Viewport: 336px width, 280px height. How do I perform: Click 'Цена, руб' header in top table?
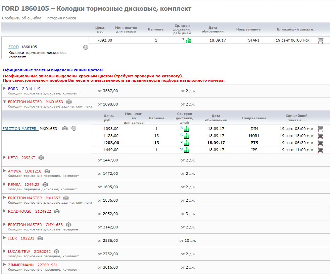coord(100,29)
